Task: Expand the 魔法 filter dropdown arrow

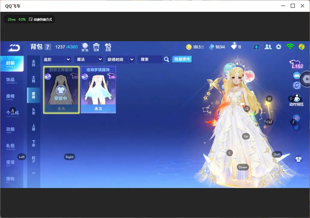Action: pos(100,59)
